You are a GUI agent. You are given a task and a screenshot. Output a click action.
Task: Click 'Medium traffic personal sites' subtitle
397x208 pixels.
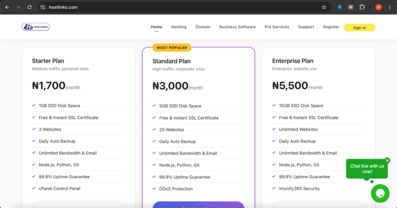(x=60, y=69)
